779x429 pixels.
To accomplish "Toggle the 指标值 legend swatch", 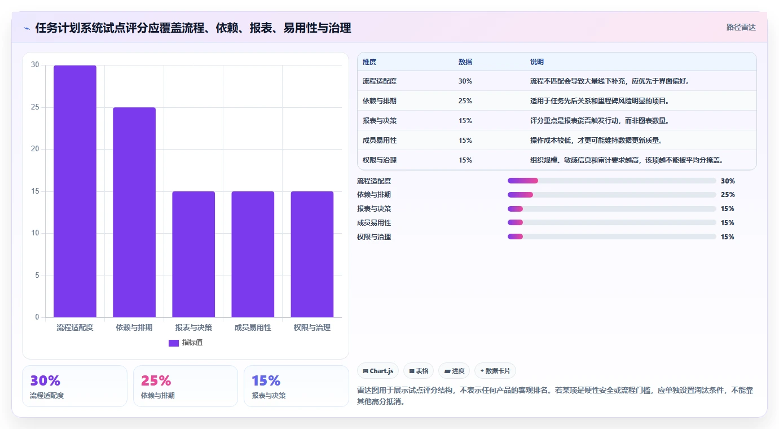I will coord(174,343).
